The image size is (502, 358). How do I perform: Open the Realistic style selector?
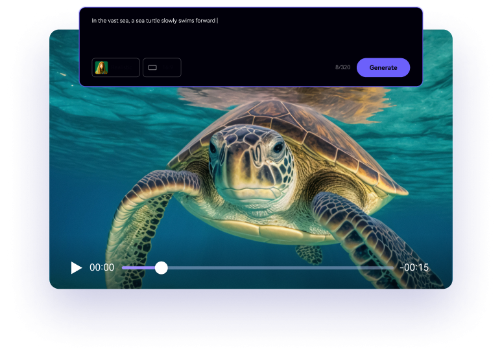point(115,67)
